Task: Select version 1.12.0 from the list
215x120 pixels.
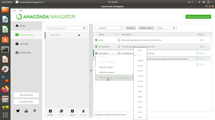Action: point(140,76)
